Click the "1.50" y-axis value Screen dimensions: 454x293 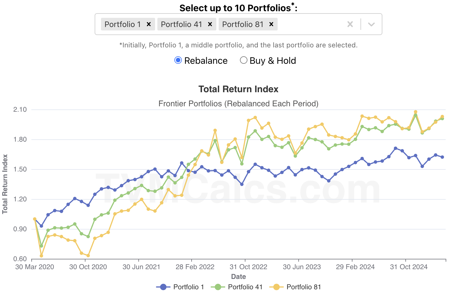pyautogui.click(x=20, y=169)
